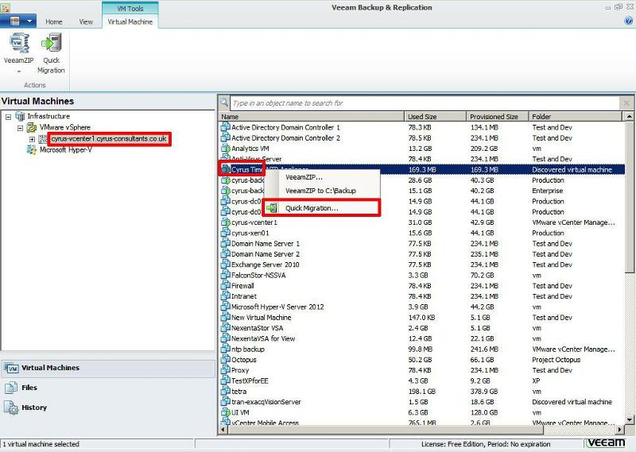Sort list by the Name column header
636x452 pixels.
coord(312,117)
